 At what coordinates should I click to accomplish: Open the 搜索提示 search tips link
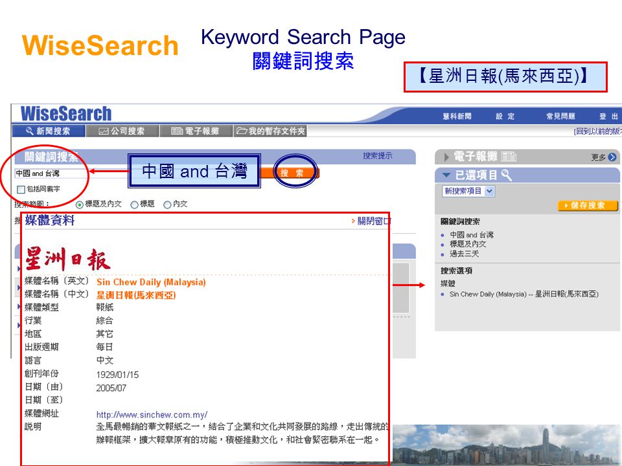click(x=378, y=156)
